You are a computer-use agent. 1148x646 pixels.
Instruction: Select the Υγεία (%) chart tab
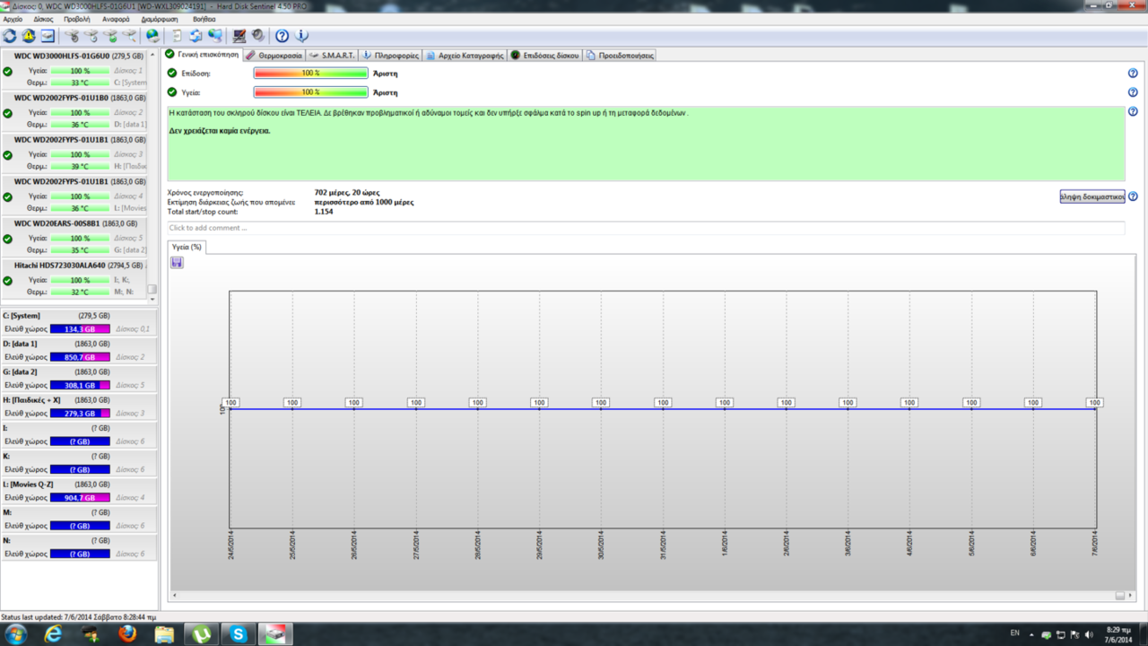click(x=187, y=247)
